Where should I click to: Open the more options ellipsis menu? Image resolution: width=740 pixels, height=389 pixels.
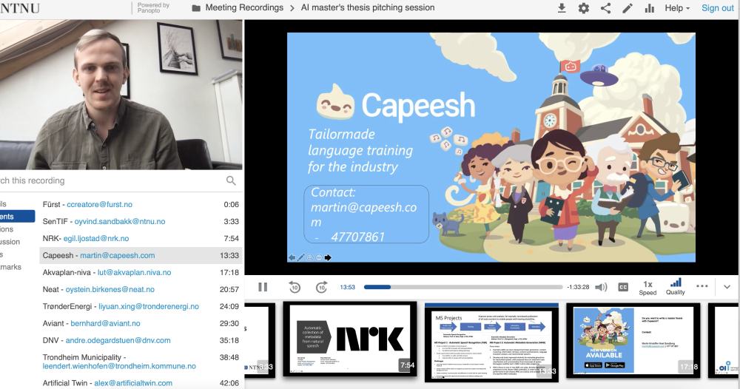tap(702, 286)
